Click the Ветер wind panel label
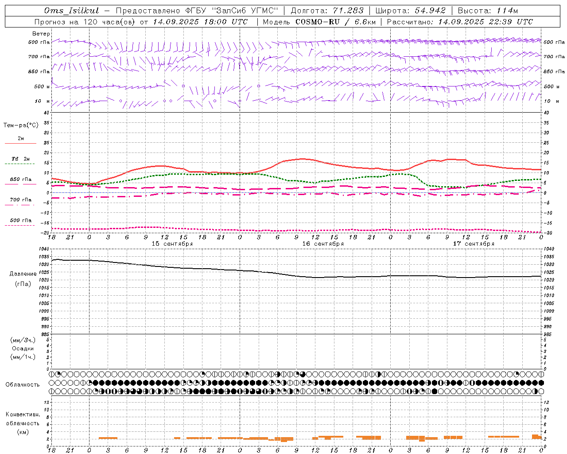Viewport: 567px width, 454px height. pos(41,34)
